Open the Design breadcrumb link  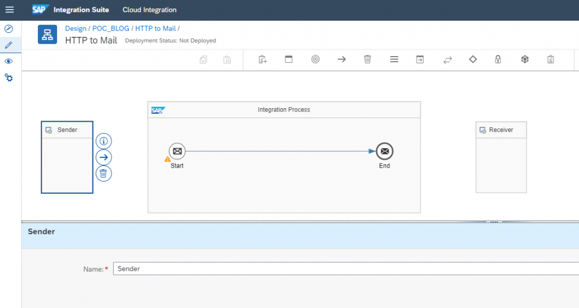pyautogui.click(x=76, y=28)
